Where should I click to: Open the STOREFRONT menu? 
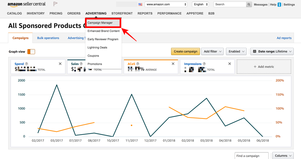(122, 13)
